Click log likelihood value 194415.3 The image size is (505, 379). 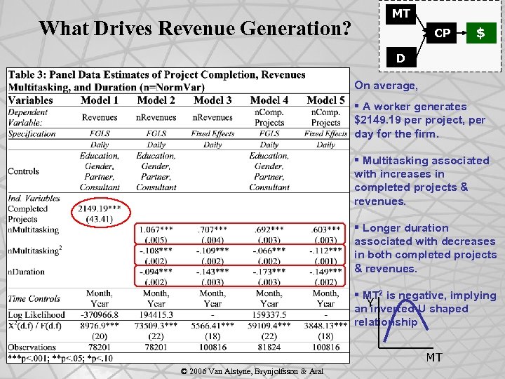click(x=156, y=315)
